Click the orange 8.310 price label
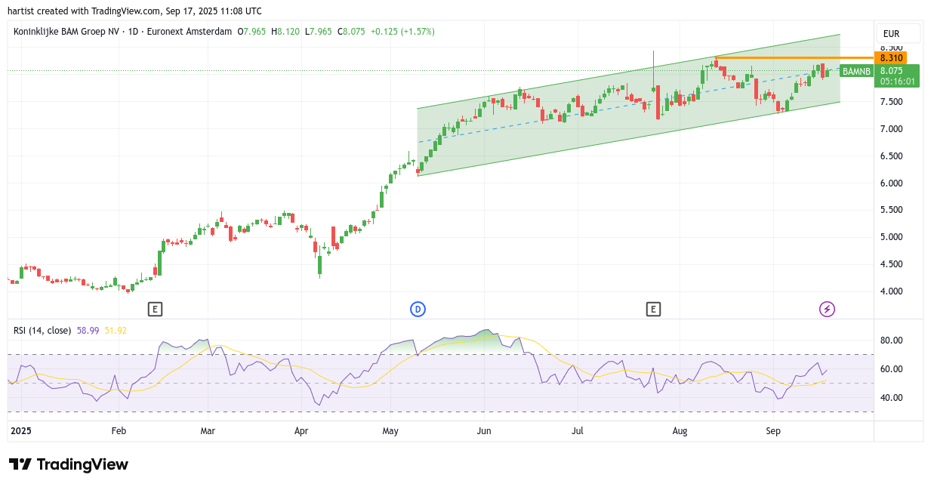This screenshot has height=487, width=931. click(x=892, y=58)
